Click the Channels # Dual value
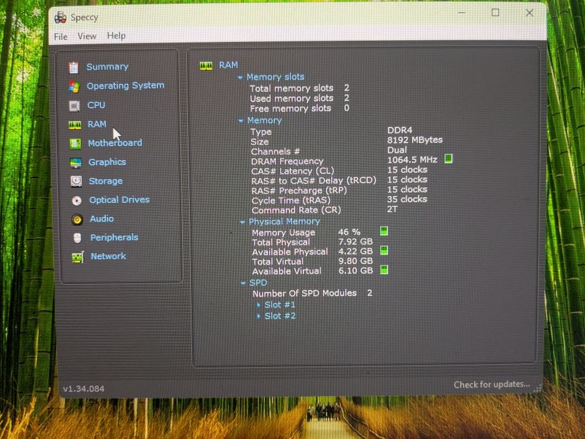Image resolution: width=585 pixels, height=439 pixels. 397,150
